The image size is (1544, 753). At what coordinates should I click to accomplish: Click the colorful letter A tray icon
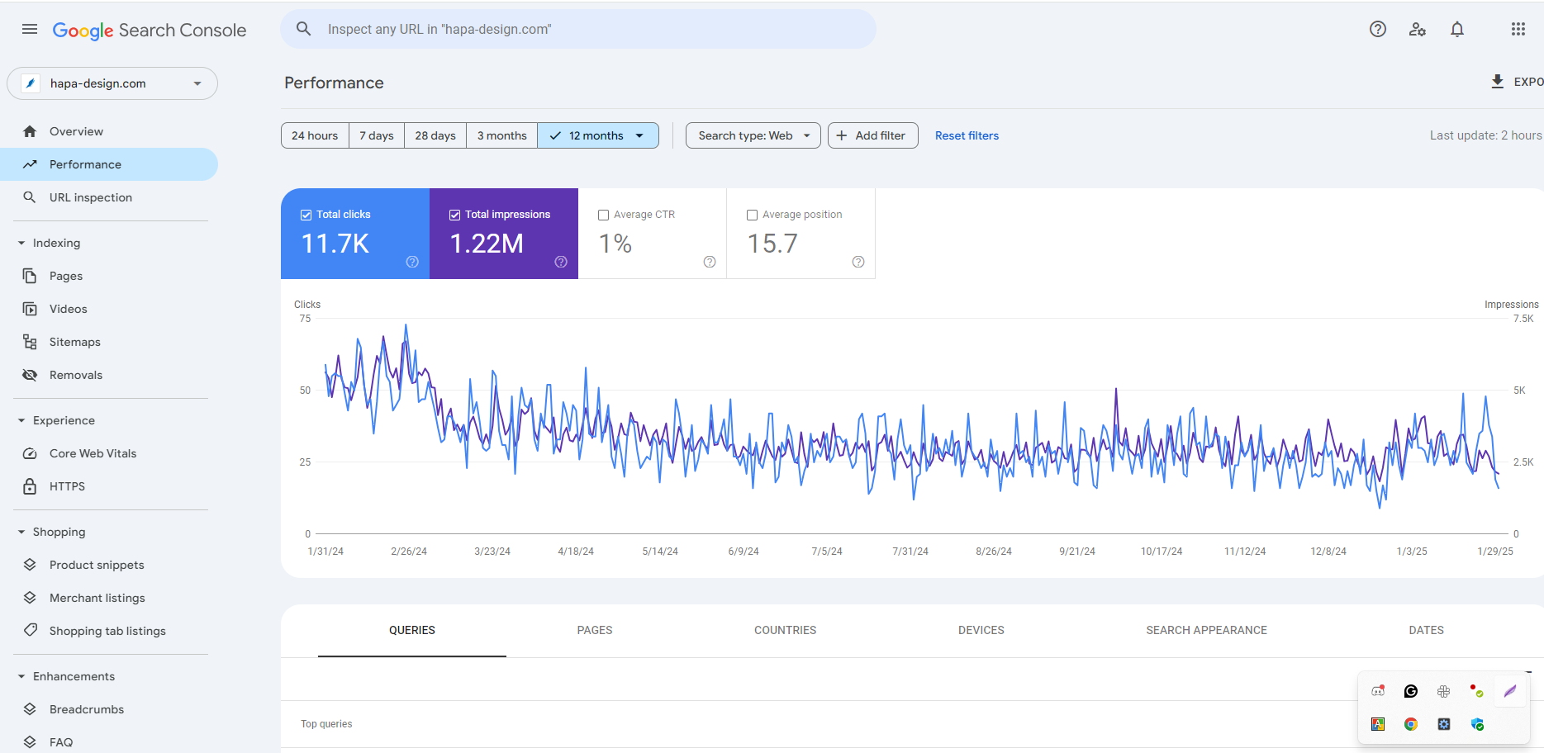[1378, 724]
